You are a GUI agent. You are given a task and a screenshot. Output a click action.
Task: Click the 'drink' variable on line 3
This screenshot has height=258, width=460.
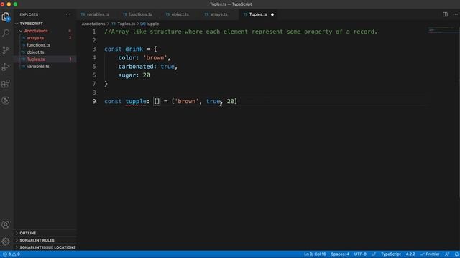(x=134, y=49)
